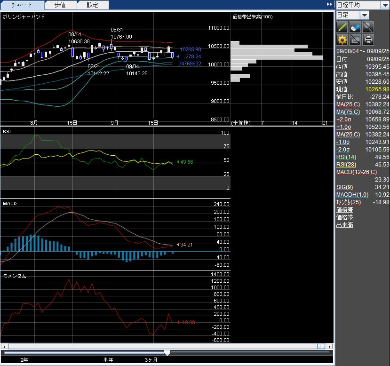Image resolution: width=390 pixels, height=366 pixels.
Task: Collapse side panel with double-arrow icon
Action: 329,5
